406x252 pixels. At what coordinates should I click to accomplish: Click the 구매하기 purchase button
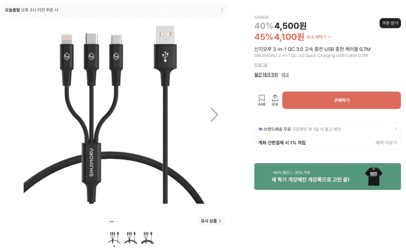coord(342,100)
